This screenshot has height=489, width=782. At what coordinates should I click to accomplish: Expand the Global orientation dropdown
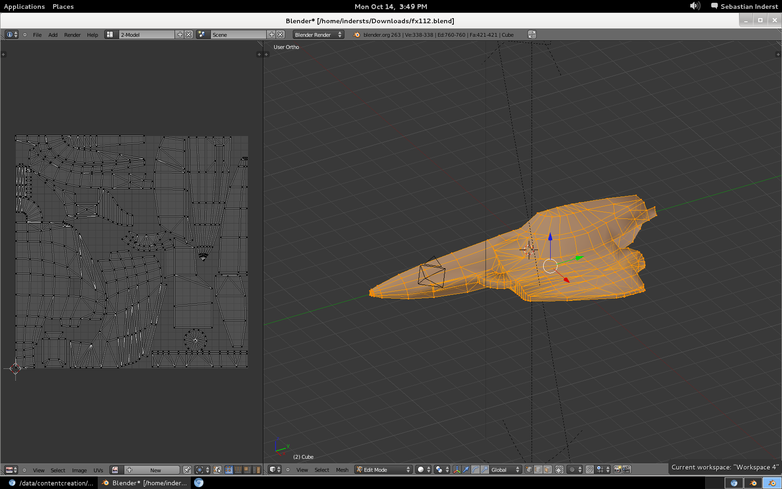click(x=505, y=469)
